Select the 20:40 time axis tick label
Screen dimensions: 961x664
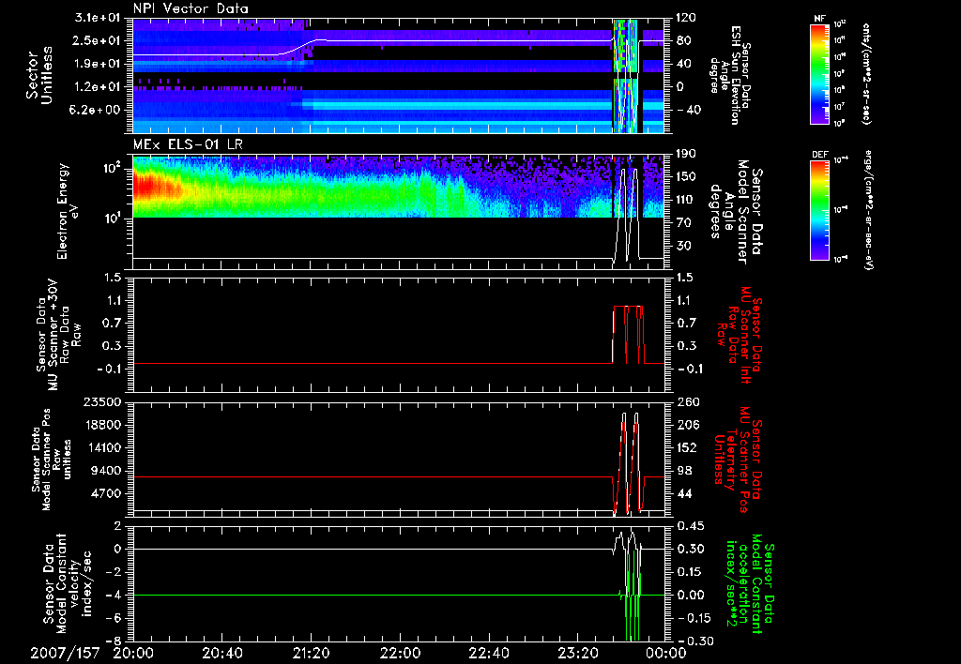tap(221, 652)
